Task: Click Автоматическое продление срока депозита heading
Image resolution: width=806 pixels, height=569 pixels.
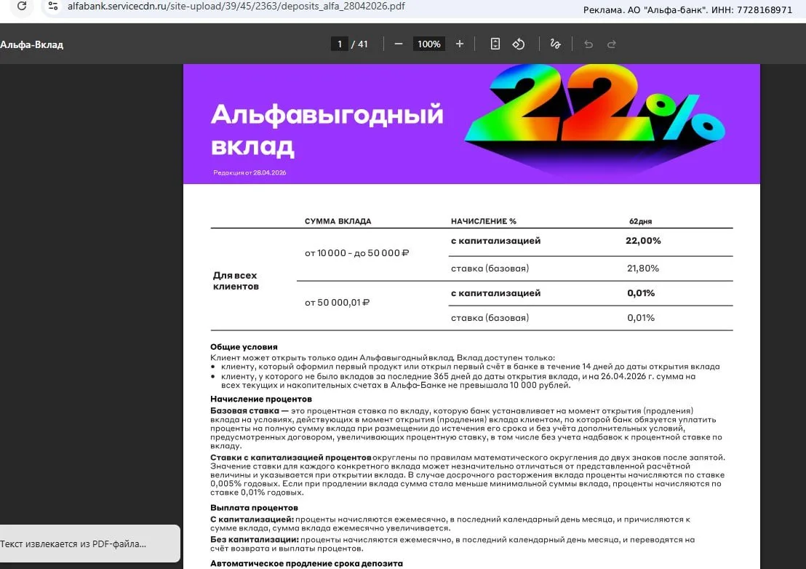Action: coord(306,563)
